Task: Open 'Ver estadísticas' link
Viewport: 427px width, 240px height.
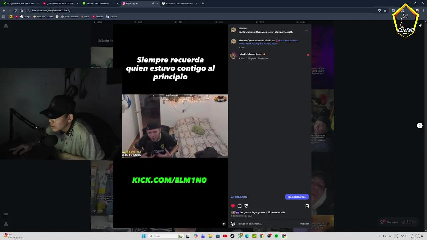Action: (239, 197)
